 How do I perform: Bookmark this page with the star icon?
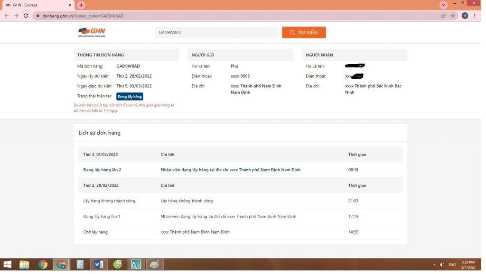point(453,16)
